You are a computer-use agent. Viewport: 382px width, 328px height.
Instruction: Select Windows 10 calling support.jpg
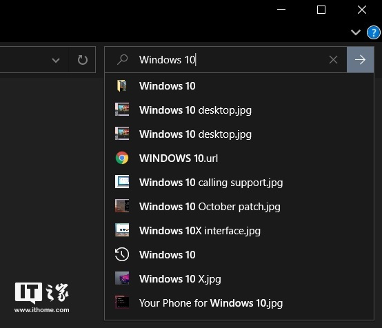coord(239,183)
